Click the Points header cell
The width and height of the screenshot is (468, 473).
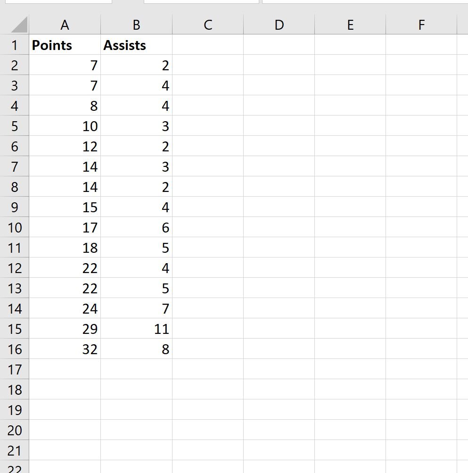[x=65, y=45]
